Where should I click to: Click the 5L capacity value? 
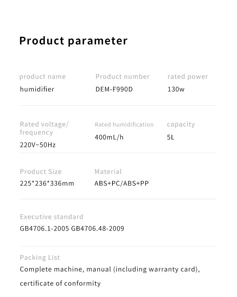[171, 137]
